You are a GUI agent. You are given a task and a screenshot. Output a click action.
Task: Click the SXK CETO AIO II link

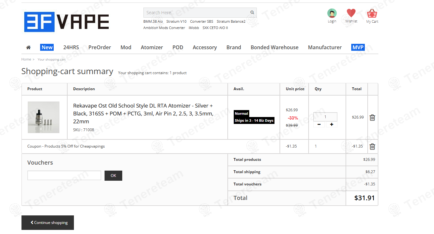pos(215,28)
